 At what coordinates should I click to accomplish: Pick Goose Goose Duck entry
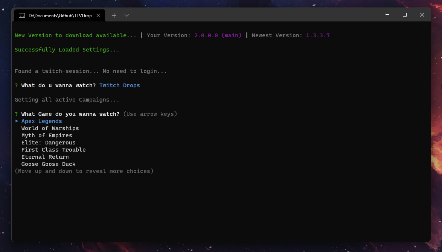pos(48,164)
